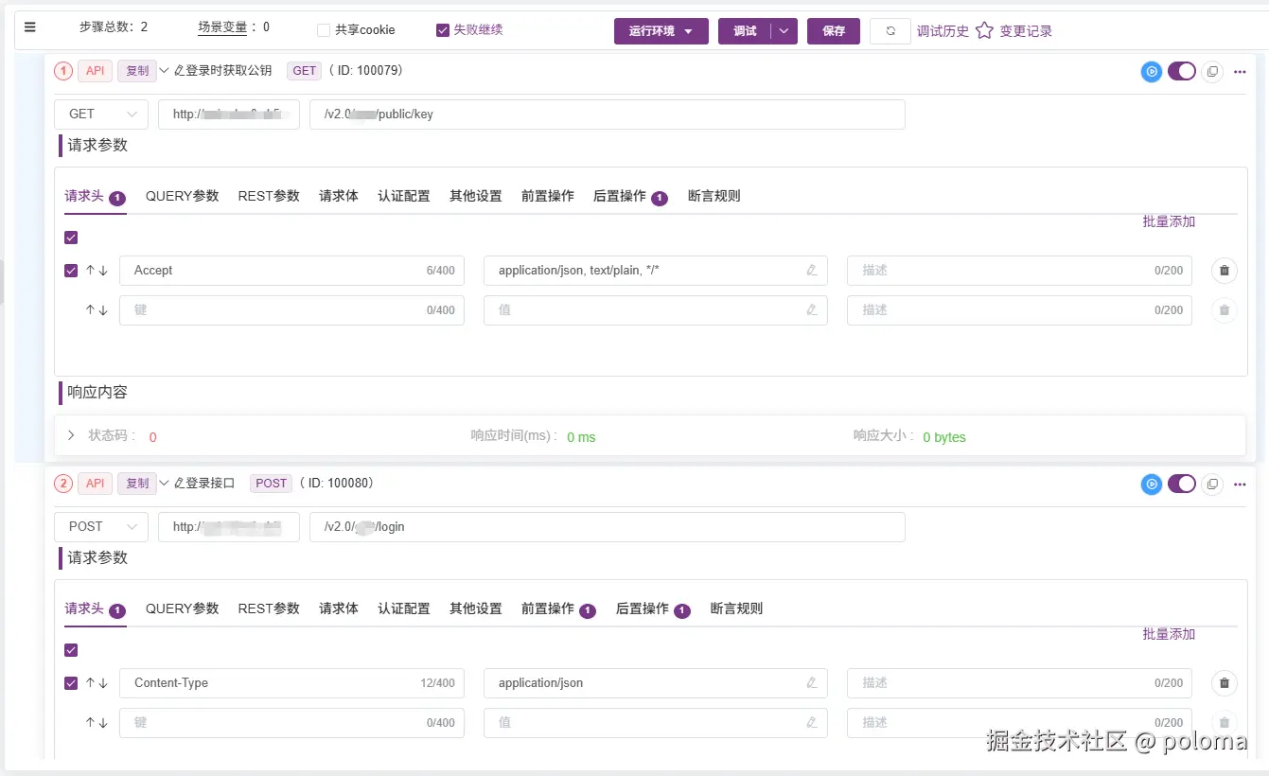Open the 断言规则 tab in step 2
This screenshot has width=1269, height=776.
click(x=736, y=608)
